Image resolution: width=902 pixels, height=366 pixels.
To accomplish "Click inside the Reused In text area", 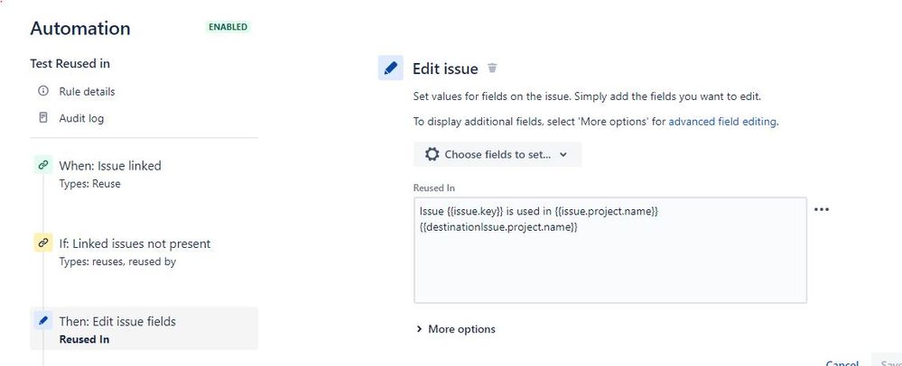I will click(609, 250).
